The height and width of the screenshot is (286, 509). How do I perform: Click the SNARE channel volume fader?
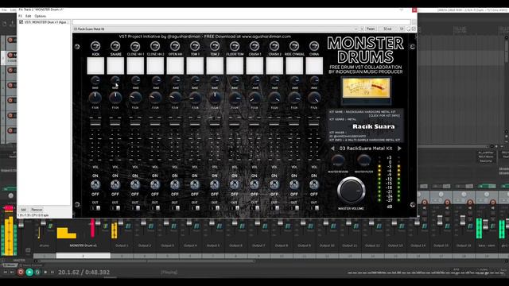tap(115, 124)
